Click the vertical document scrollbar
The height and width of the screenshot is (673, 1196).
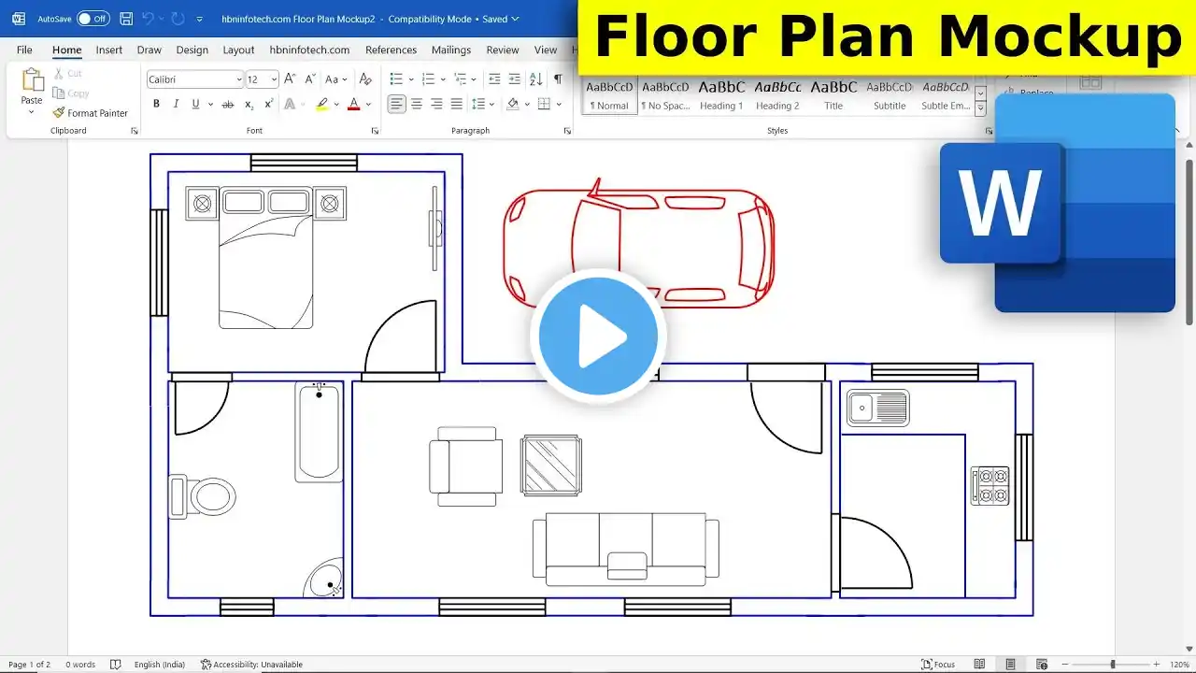point(1189,242)
